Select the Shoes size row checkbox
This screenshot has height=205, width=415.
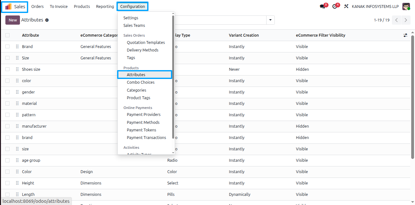click(7, 69)
